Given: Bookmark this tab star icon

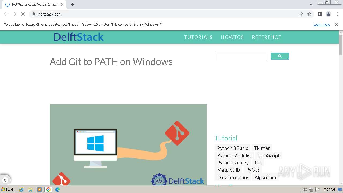Looking at the screenshot, I should 309,14.
